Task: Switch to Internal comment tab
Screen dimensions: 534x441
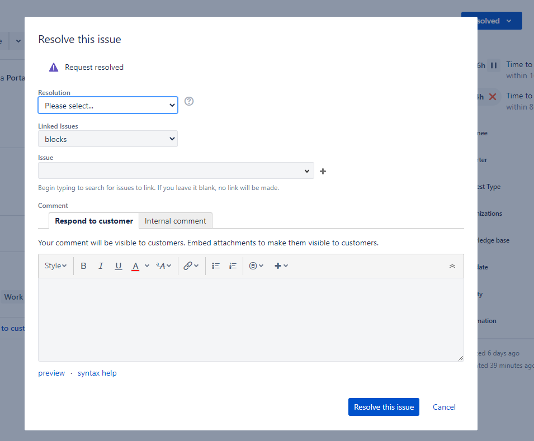Action: (176, 221)
